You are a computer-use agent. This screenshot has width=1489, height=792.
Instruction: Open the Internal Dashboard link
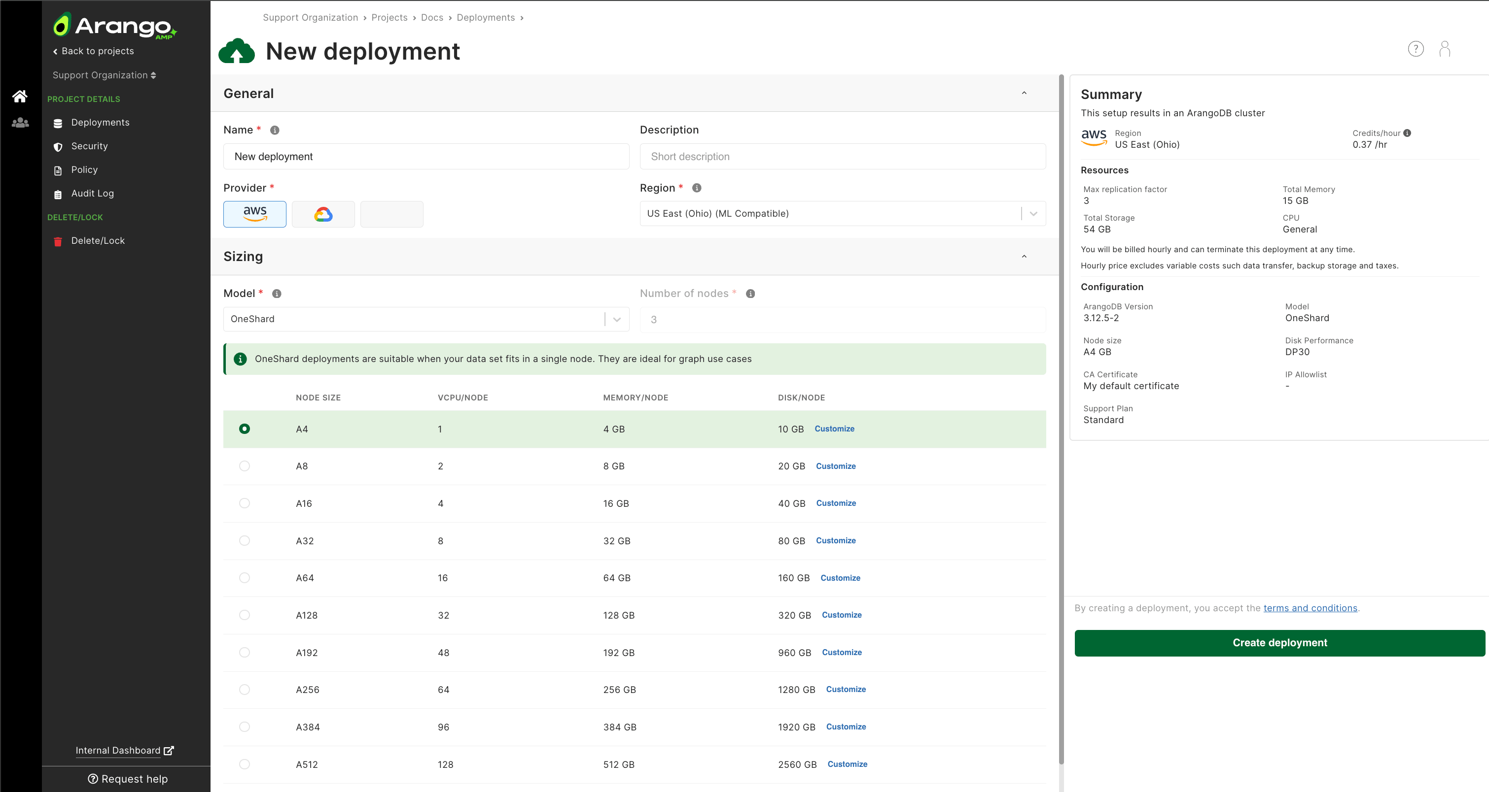(124, 751)
